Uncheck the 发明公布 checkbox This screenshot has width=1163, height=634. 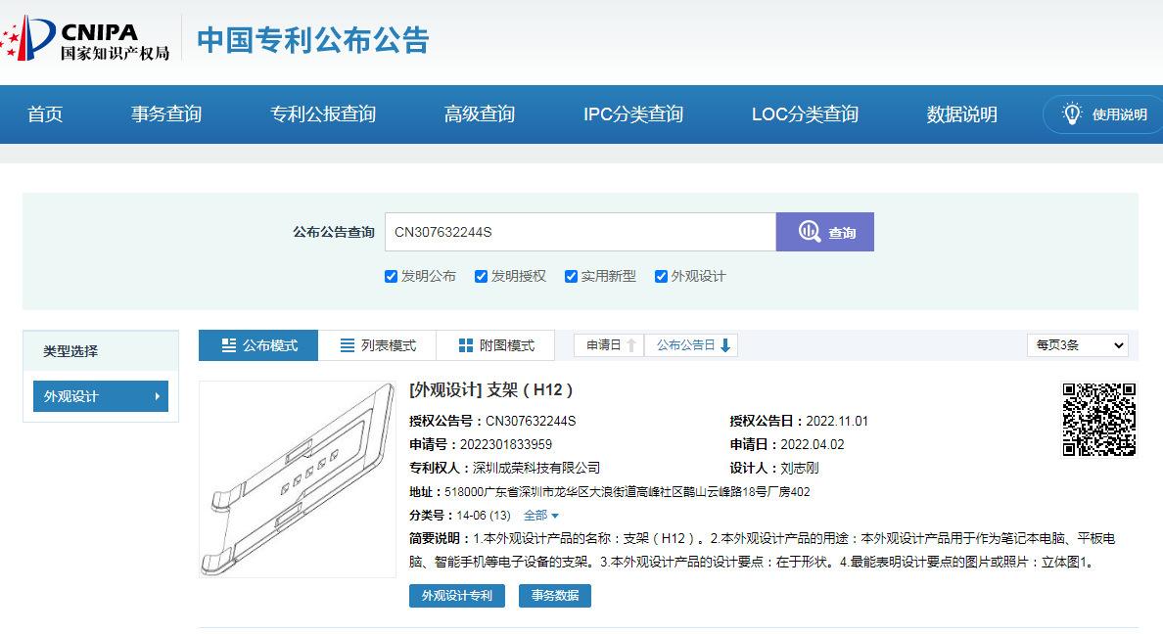tap(392, 276)
